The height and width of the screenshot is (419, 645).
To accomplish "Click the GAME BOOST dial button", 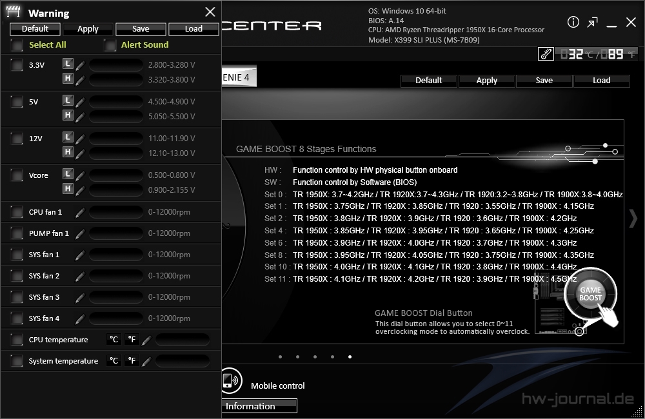I will click(x=590, y=294).
